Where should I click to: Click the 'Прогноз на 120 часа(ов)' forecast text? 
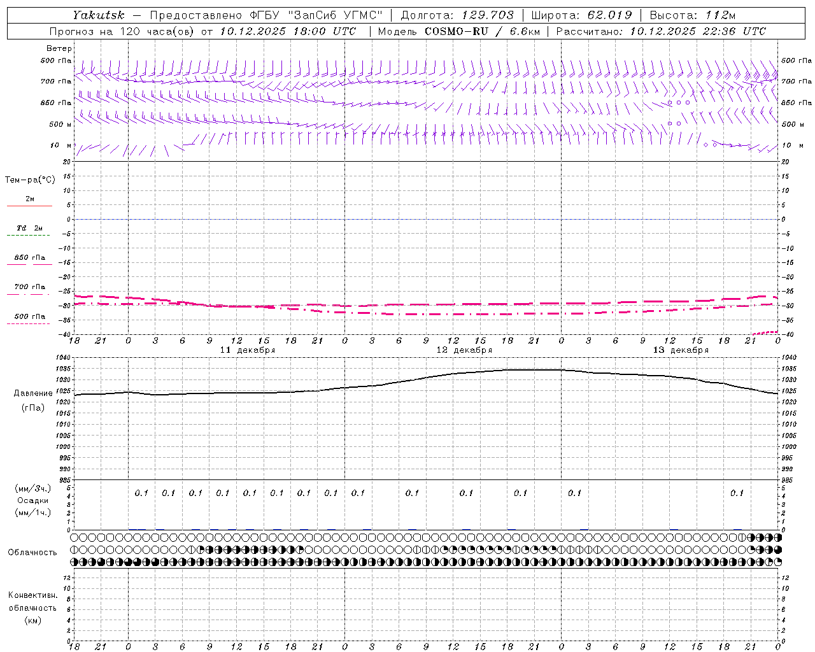123,31
